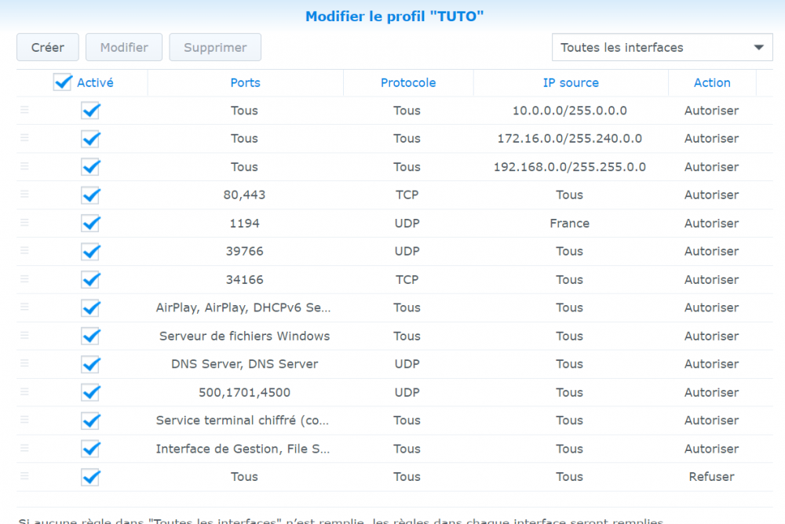Screen dimensions: 785x524
Task: Select the 172.16.0.0/255.240.0.0 IP source cell
Action: [570, 139]
